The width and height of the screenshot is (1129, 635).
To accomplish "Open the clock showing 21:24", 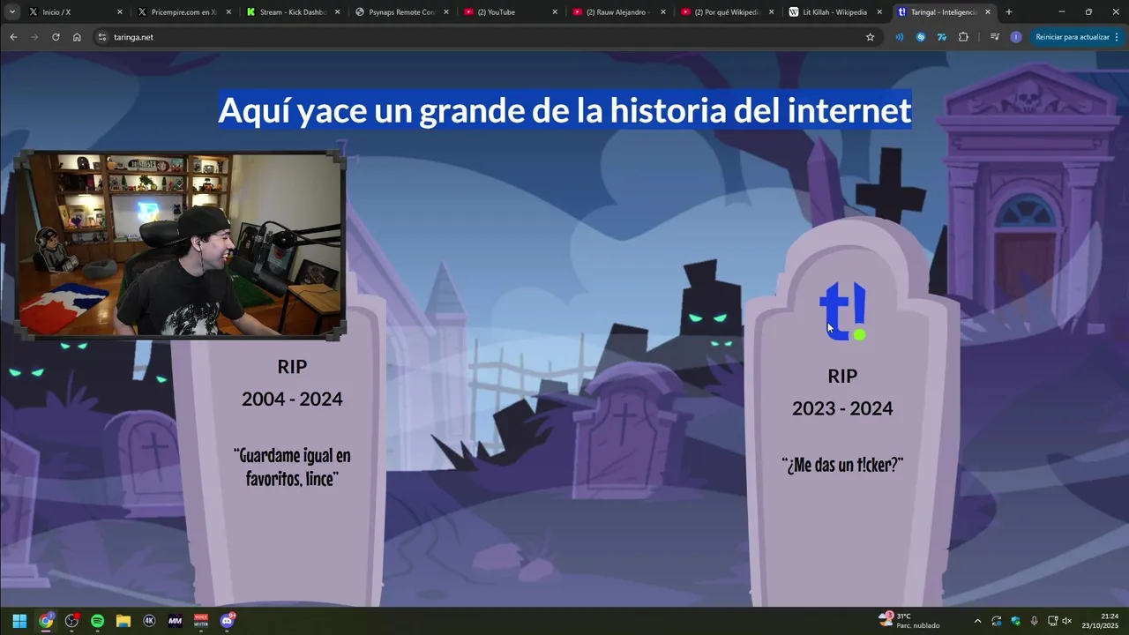I will coord(1101,621).
